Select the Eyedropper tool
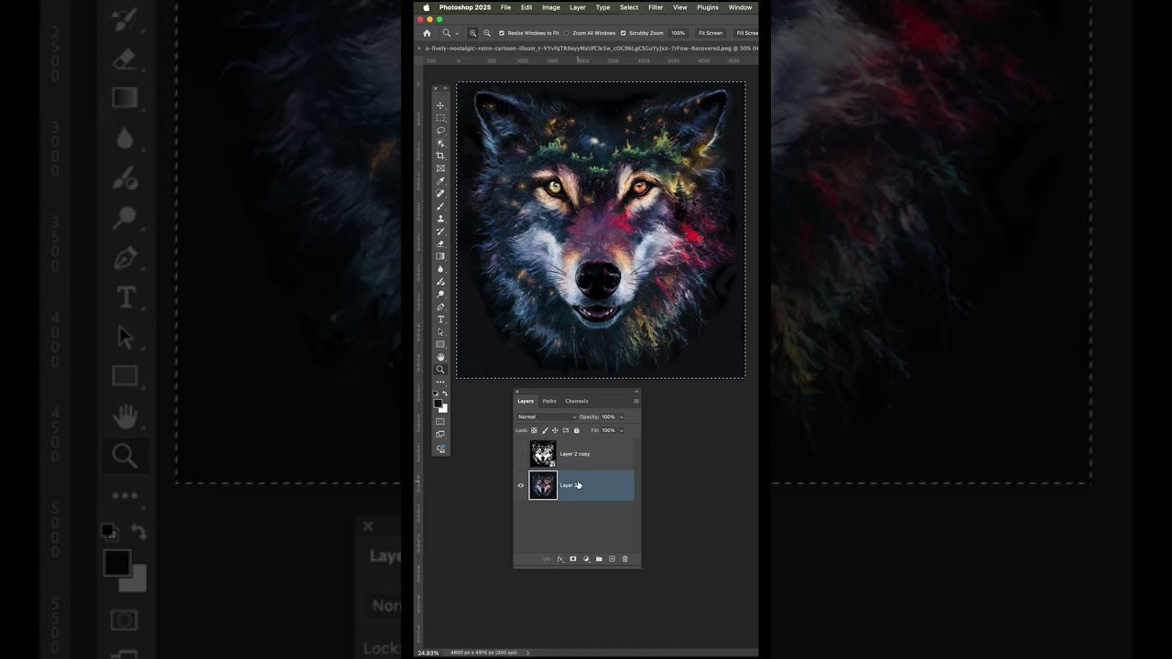The height and width of the screenshot is (659, 1172). tap(440, 181)
